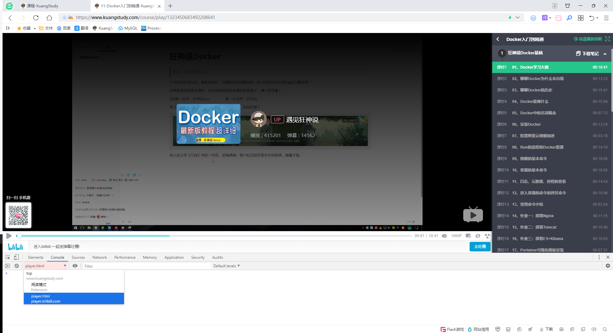Screen dimensions: 613x333
Task: Click the expand fullscreen icon in sidebar header
Action: click(x=608, y=39)
